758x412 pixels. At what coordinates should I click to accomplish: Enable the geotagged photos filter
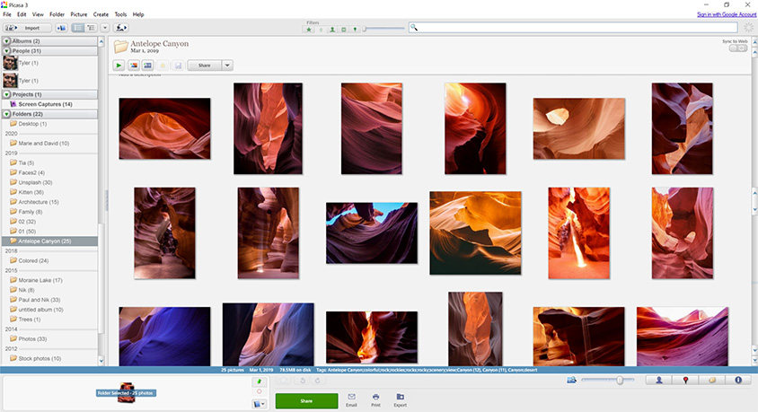click(x=355, y=30)
